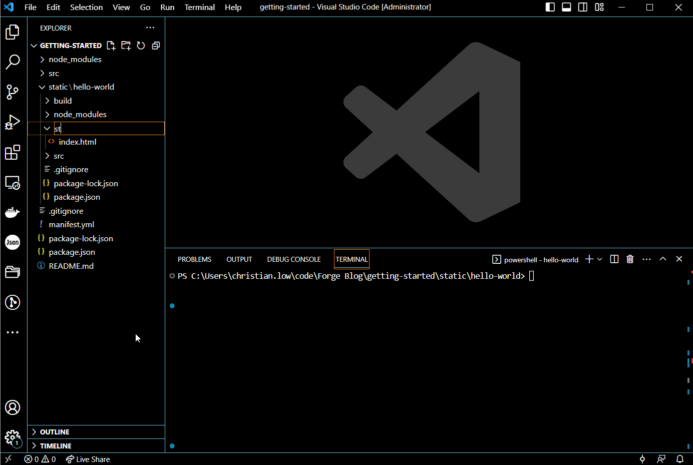Switch to the OUTPUT tab
The width and height of the screenshot is (693, 465).
coord(239,259)
